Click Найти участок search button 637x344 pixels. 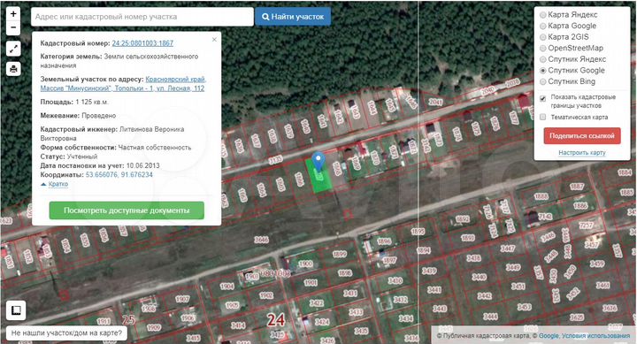[293, 17]
